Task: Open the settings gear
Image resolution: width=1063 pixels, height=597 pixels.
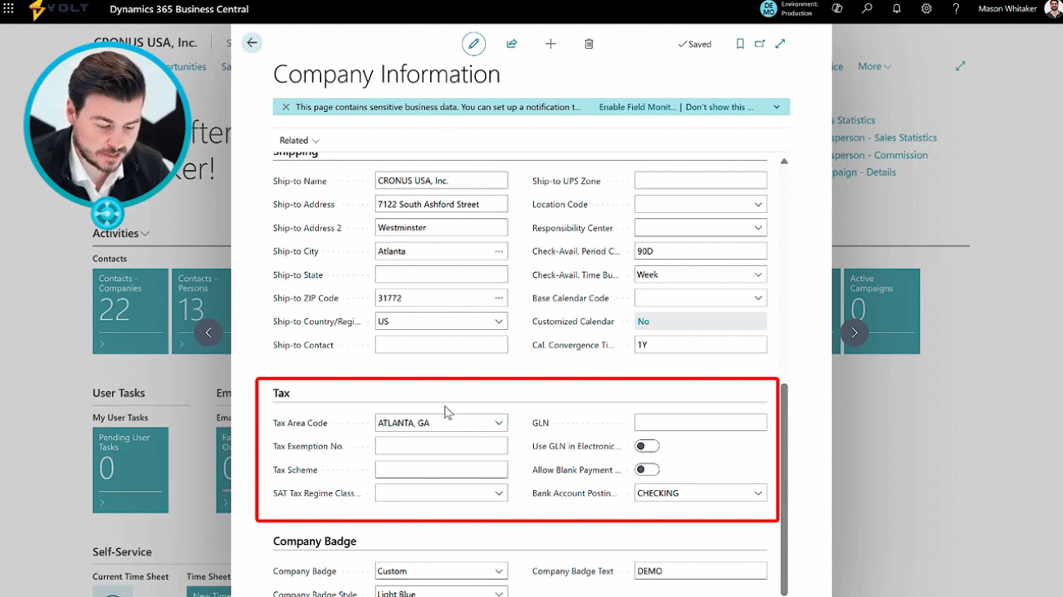Action: click(x=926, y=9)
